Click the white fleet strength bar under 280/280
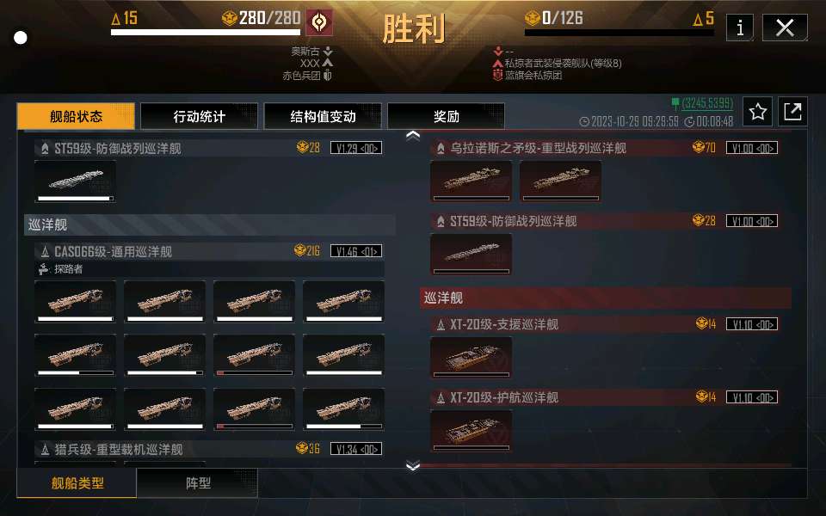 point(206,32)
